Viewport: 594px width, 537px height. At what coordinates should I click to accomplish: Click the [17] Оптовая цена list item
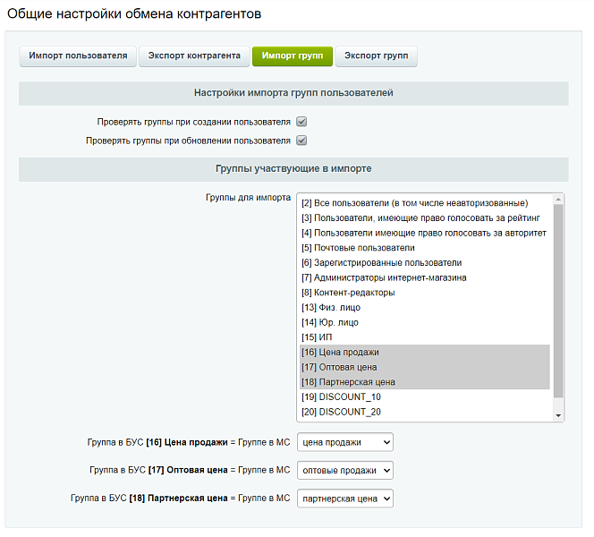[339, 367]
